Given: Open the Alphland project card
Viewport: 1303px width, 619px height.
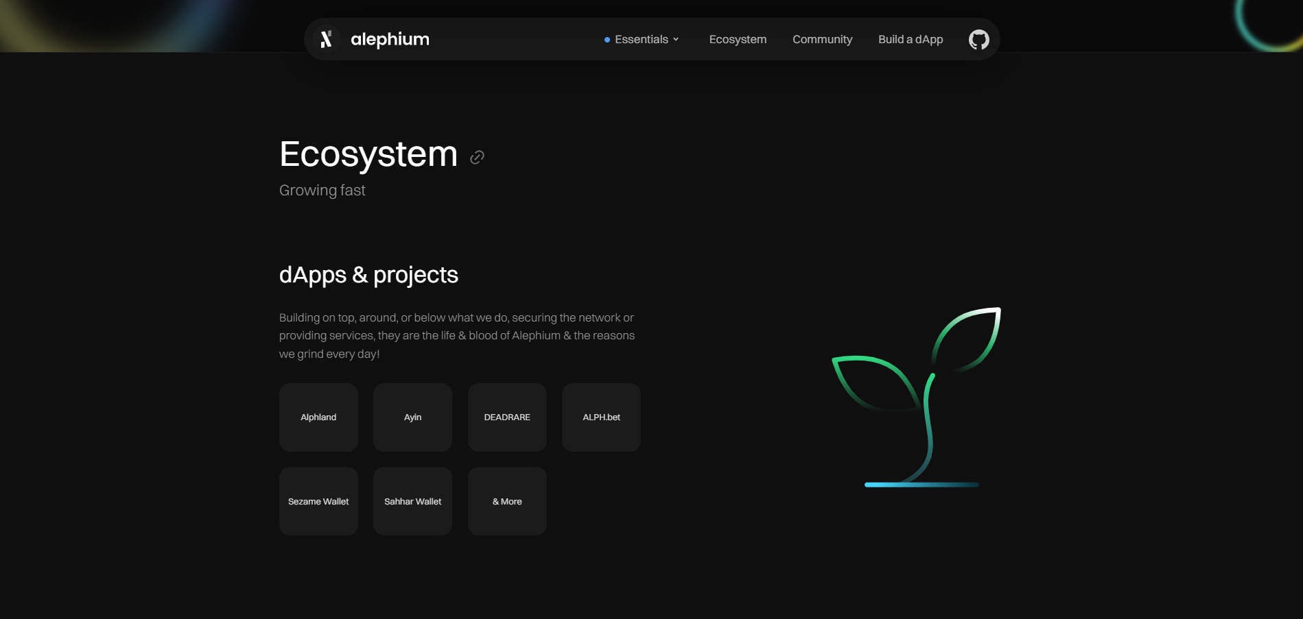Looking at the screenshot, I should click(x=318, y=417).
